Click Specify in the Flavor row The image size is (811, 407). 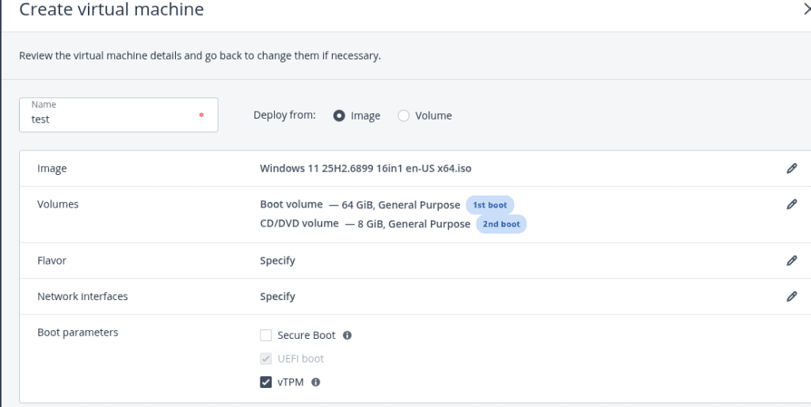pyautogui.click(x=277, y=261)
